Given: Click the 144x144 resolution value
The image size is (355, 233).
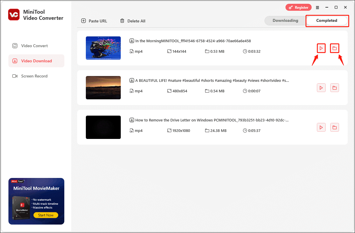Looking at the screenshot, I should tap(179, 52).
